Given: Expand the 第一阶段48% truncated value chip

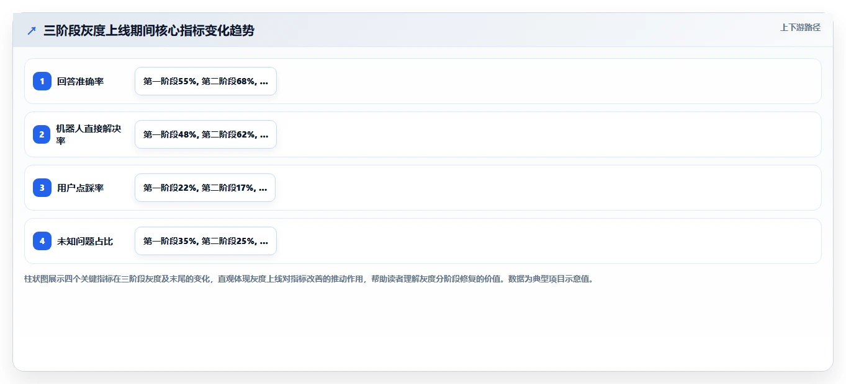Looking at the screenshot, I should pyautogui.click(x=205, y=134).
